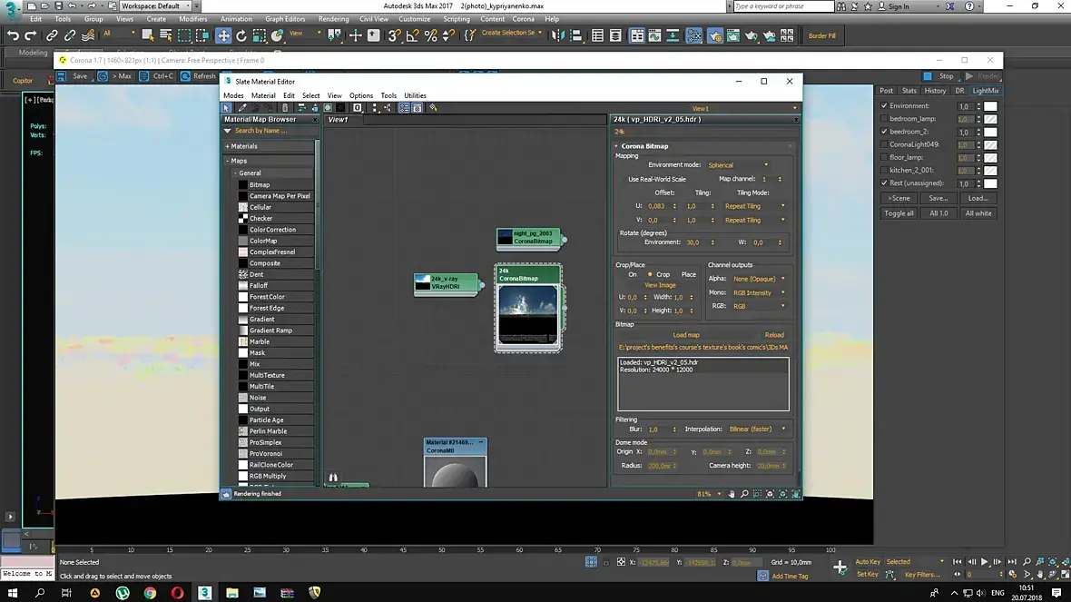
Task: Click the delete trash icon in Slate toolbar
Action: tap(285, 108)
